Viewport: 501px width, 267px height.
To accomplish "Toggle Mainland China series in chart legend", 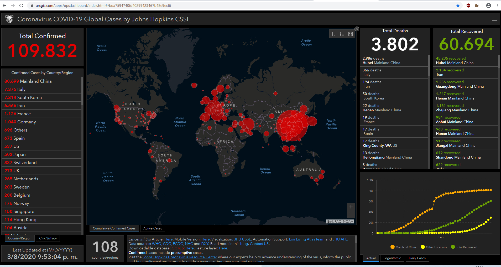I will pos(403,247).
